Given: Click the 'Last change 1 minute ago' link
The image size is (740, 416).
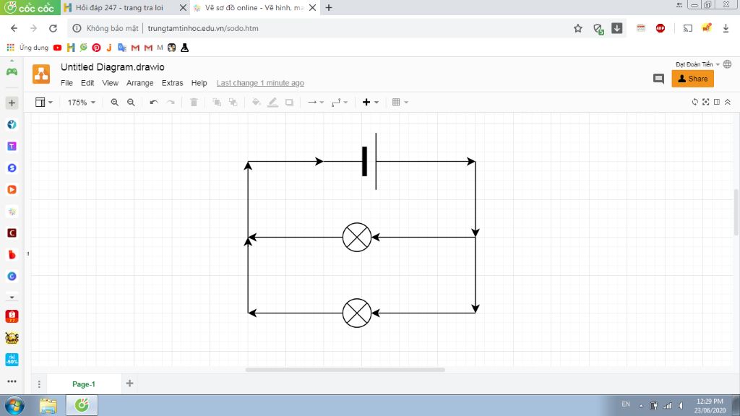Looking at the screenshot, I should (260, 83).
